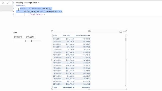Select the 11/10/2016 date cell

(x=57, y=52)
